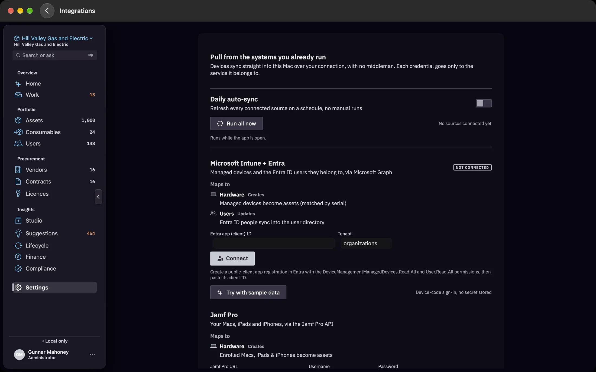
Task: Click the Work inbox icon
Action: [18, 95]
